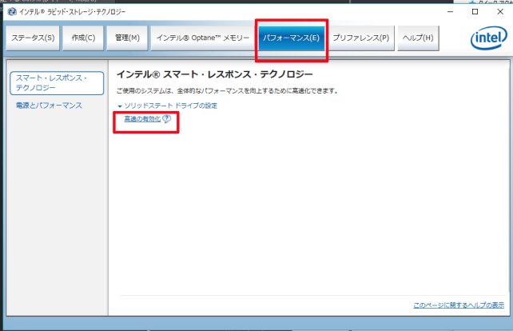Click help icon next to 高速の有効化

[x=166, y=118]
